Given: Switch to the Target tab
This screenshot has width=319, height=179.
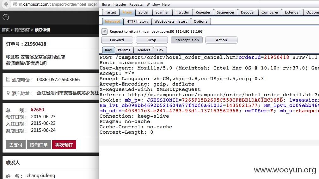Looking at the screenshot, I should coord(110,12).
